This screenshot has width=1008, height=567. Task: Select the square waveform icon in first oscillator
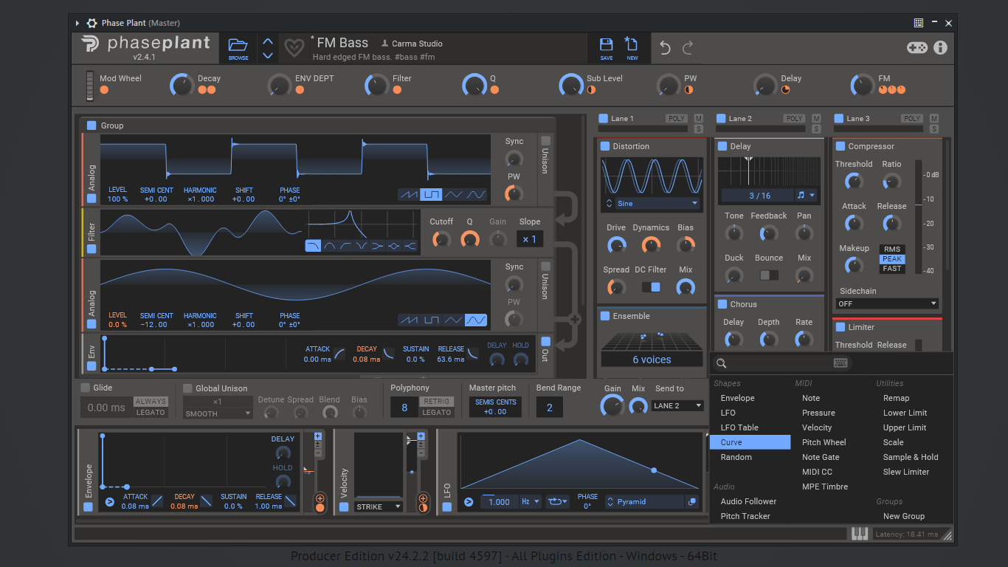pyautogui.click(x=431, y=195)
